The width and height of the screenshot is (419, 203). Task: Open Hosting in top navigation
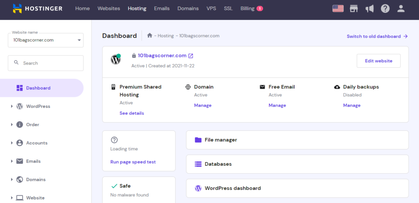[137, 9]
